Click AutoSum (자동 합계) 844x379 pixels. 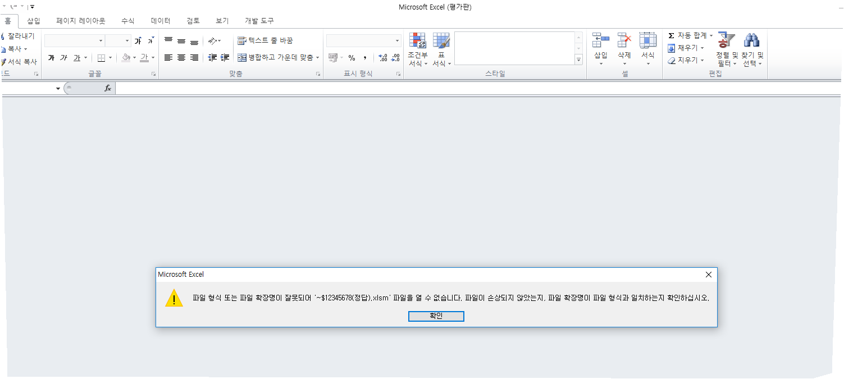click(x=690, y=35)
